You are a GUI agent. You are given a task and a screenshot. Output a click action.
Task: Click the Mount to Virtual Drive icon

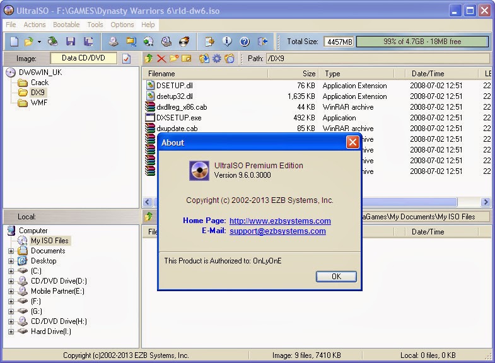click(x=166, y=42)
